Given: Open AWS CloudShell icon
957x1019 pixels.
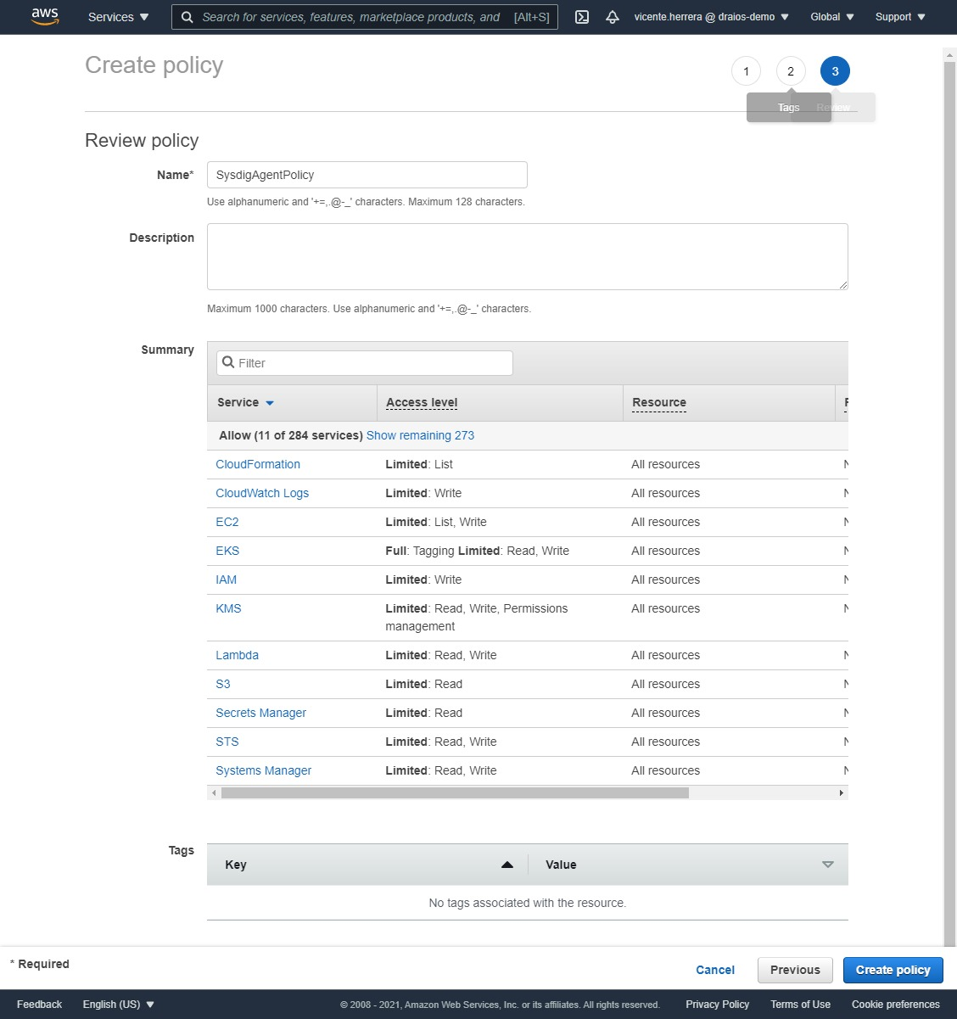Looking at the screenshot, I should [582, 17].
